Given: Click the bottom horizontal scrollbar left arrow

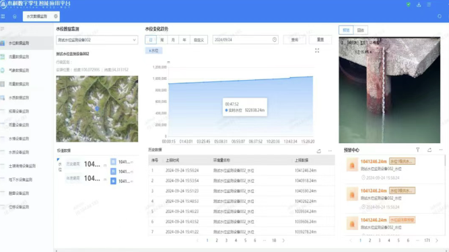Looking at the screenshot, I should click(56, 251).
